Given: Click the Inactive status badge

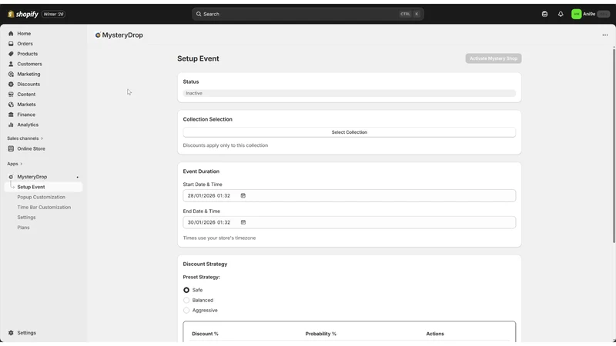Looking at the screenshot, I should tap(350, 93).
